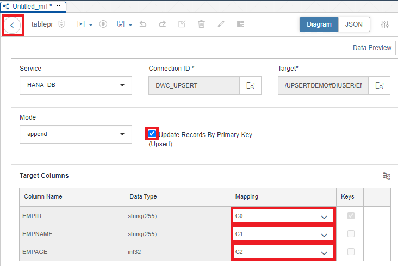Toggle the Keys checkbox for EMPNAME
This screenshot has height=266, width=398.
(351, 234)
